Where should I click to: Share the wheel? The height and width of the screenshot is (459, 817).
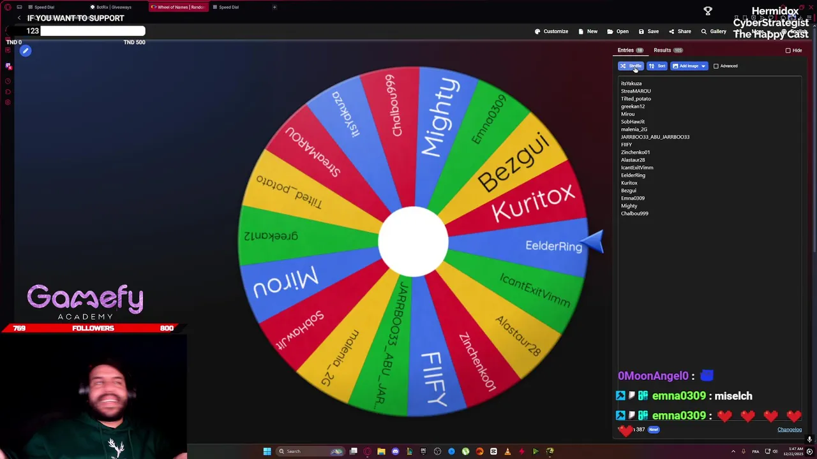click(680, 31)
